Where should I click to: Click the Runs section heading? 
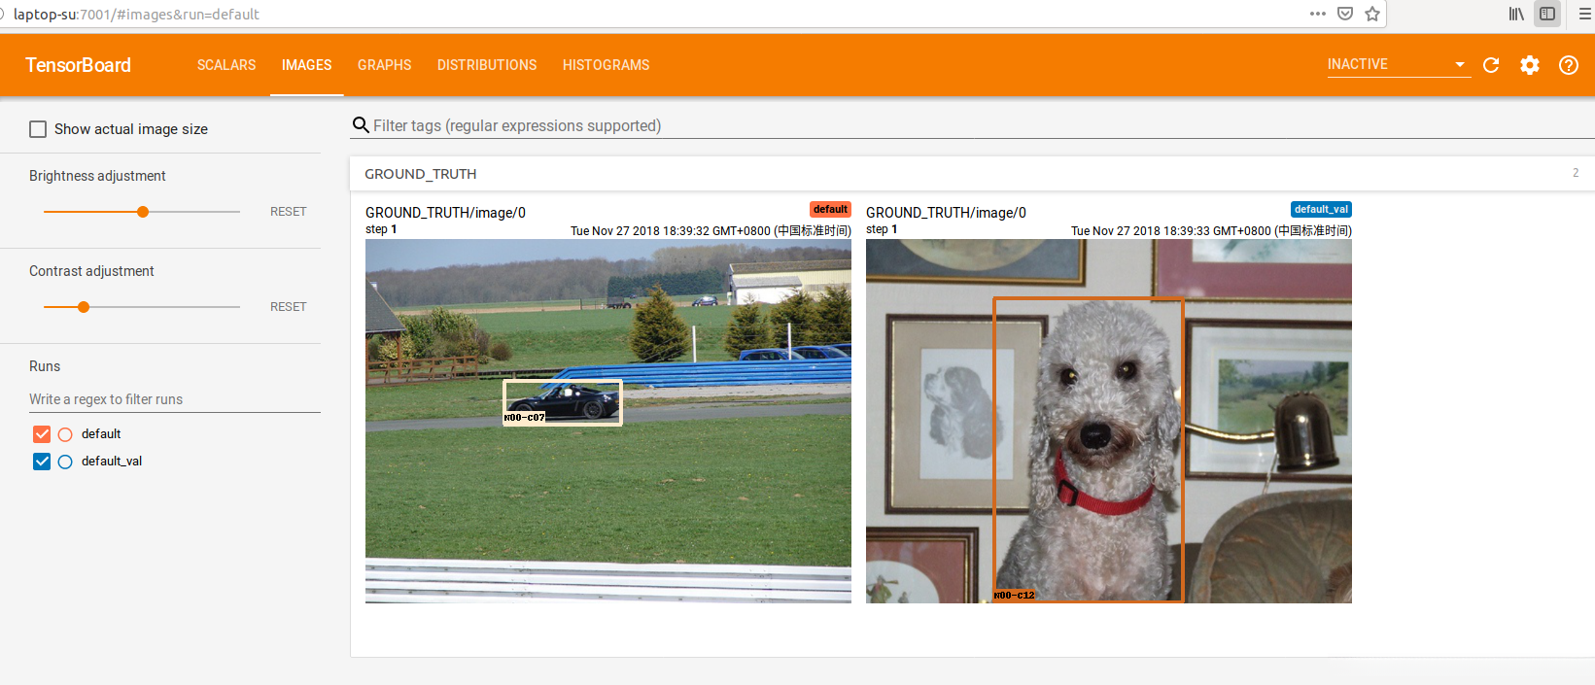point(45,366)
